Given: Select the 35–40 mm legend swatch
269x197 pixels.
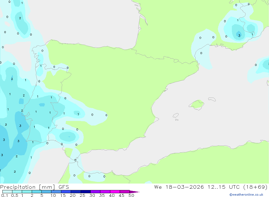Looking at the screenshot, I should coord(105,192).
